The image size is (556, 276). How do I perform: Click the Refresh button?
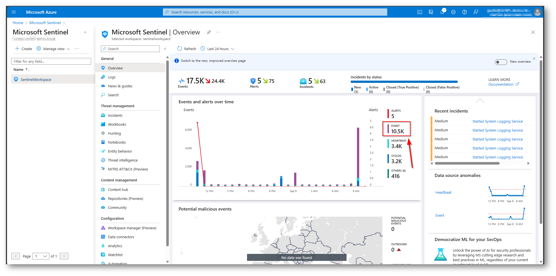pyautogui.click(x=187, y=49)
